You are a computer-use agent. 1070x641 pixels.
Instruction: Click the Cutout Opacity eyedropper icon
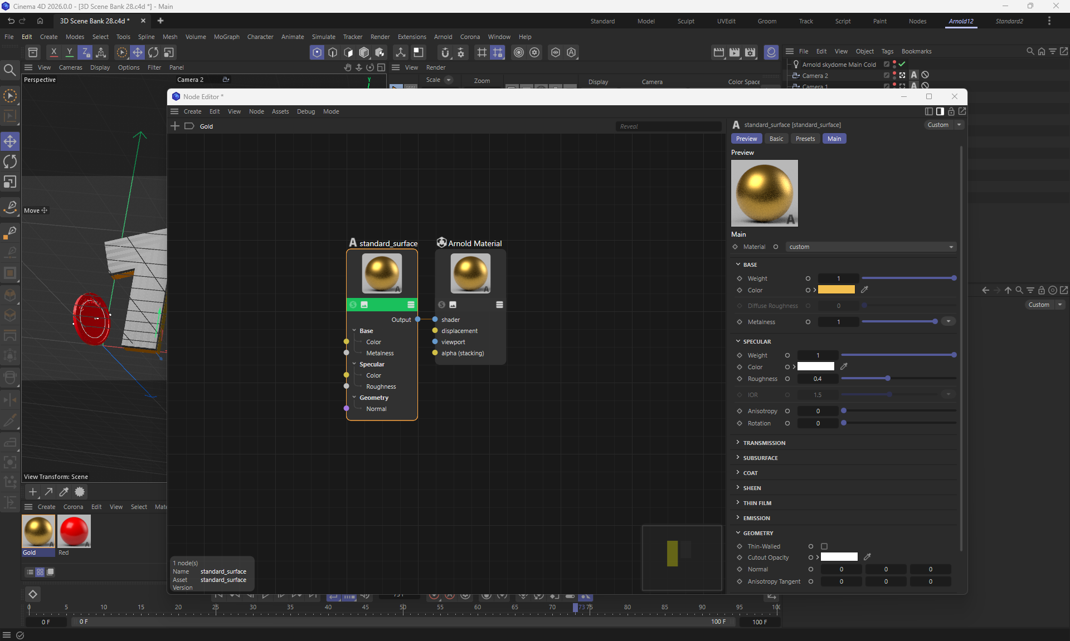[867, 557]
